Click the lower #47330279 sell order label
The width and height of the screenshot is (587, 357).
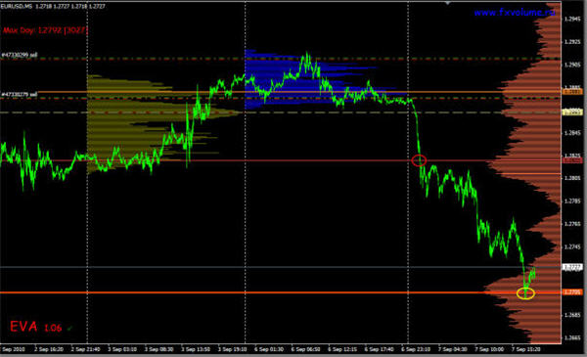[20, 94]
